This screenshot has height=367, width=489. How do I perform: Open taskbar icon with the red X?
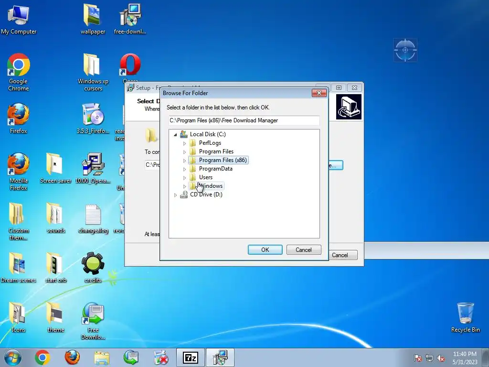point(161,357)
